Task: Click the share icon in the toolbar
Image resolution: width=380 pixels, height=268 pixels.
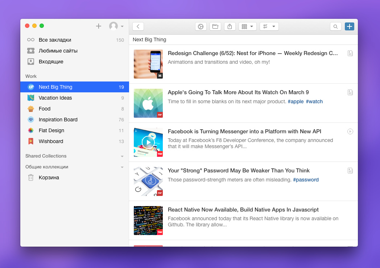Action: click(x=230, y=26)
